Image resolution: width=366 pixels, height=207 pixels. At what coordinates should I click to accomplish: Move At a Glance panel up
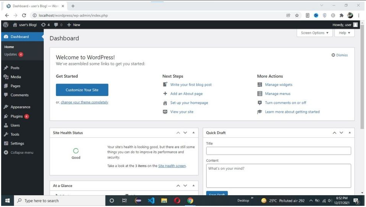tap(178, 186)
